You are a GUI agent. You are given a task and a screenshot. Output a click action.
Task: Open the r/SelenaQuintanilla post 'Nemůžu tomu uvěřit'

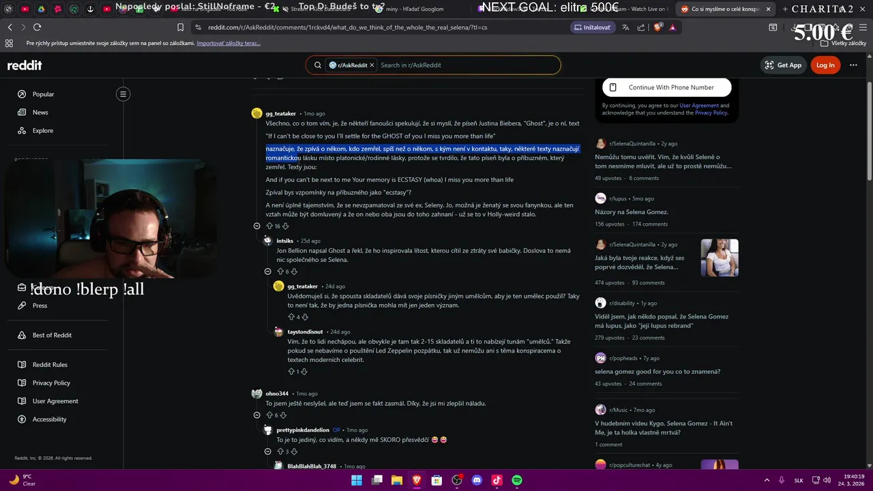pos(663,162)
